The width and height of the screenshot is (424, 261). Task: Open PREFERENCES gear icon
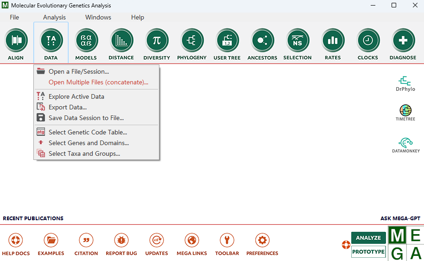(262, 240)
